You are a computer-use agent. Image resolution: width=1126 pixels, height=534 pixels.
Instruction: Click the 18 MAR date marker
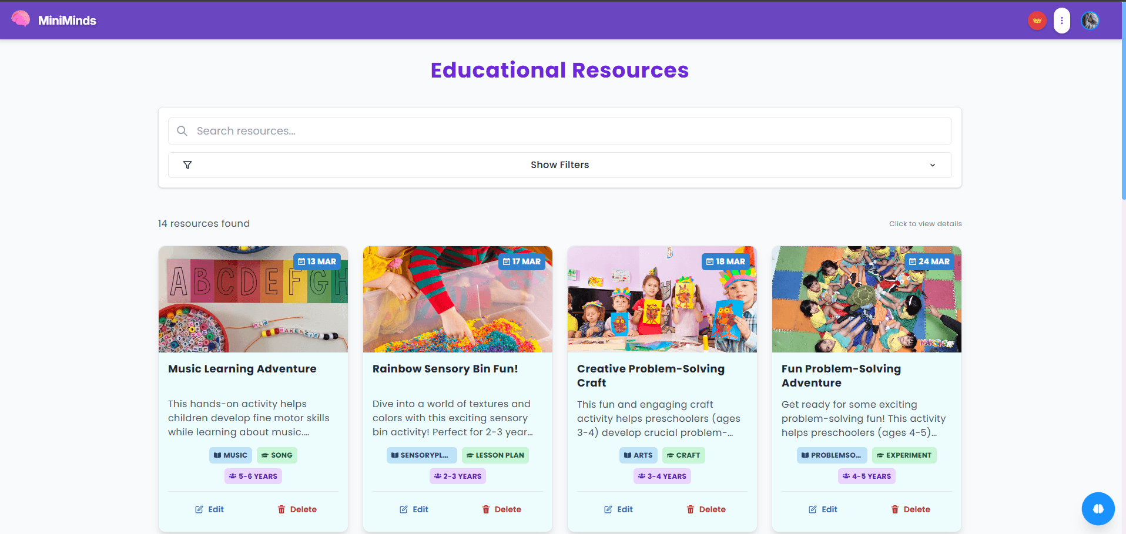[726, 261]
